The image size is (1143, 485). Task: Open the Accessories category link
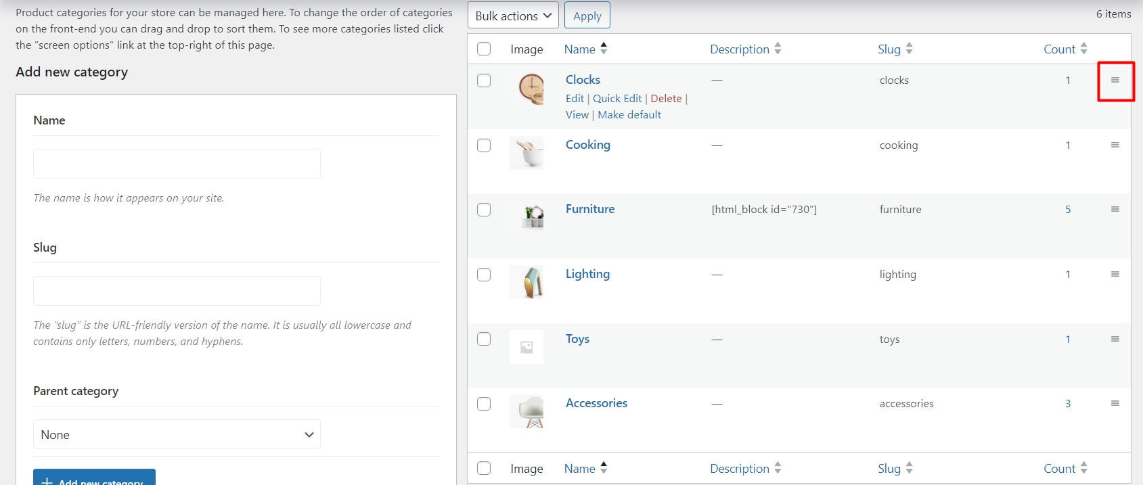596,403
